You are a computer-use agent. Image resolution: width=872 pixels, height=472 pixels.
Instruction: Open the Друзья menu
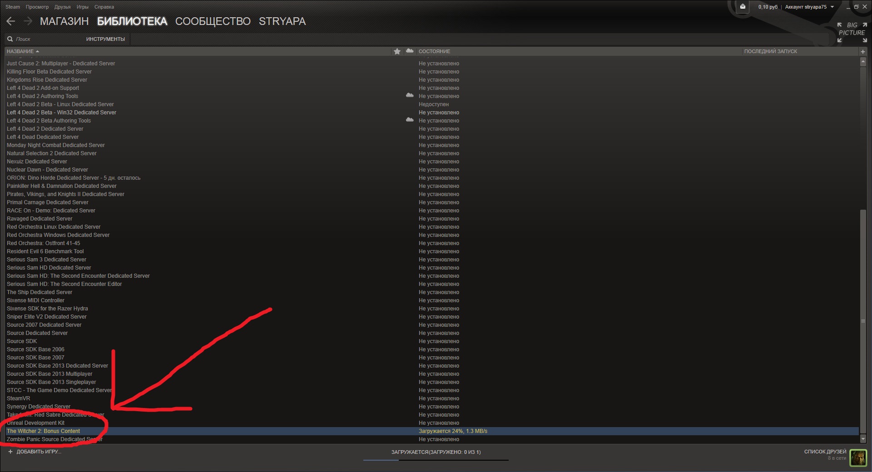click(x=63, y=7)
